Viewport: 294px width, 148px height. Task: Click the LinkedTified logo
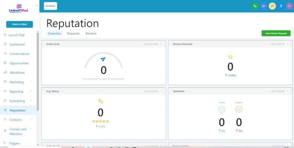pos(18,9)
